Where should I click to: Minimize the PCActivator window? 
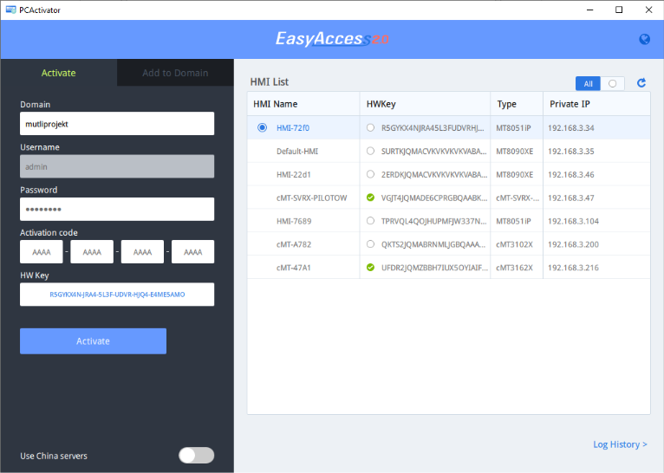pyautogui.click(x=590, y=10)
